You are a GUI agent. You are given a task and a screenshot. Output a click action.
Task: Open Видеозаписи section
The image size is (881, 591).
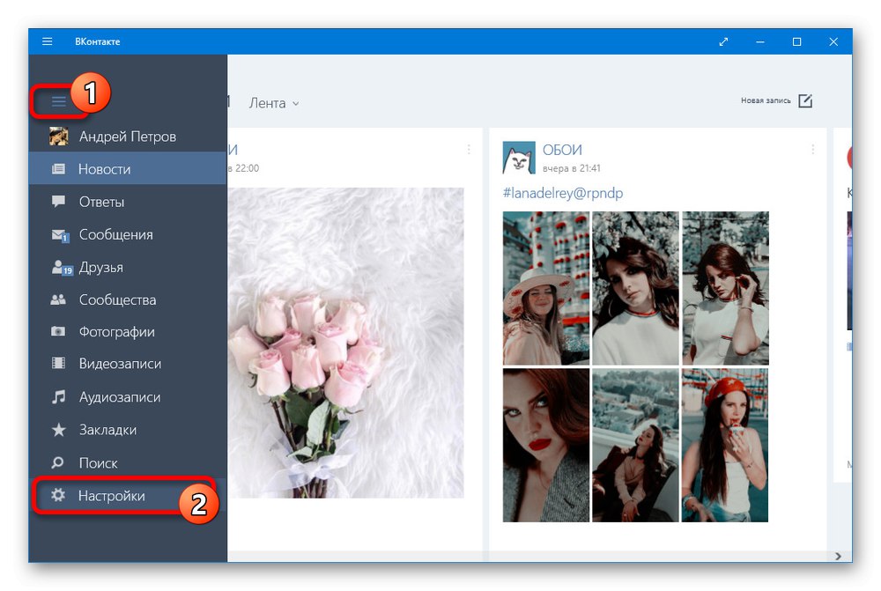click(128, 364)
